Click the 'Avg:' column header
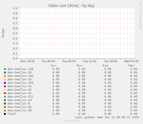The height and width of the screenshot is (124, 143). [106, 66]
